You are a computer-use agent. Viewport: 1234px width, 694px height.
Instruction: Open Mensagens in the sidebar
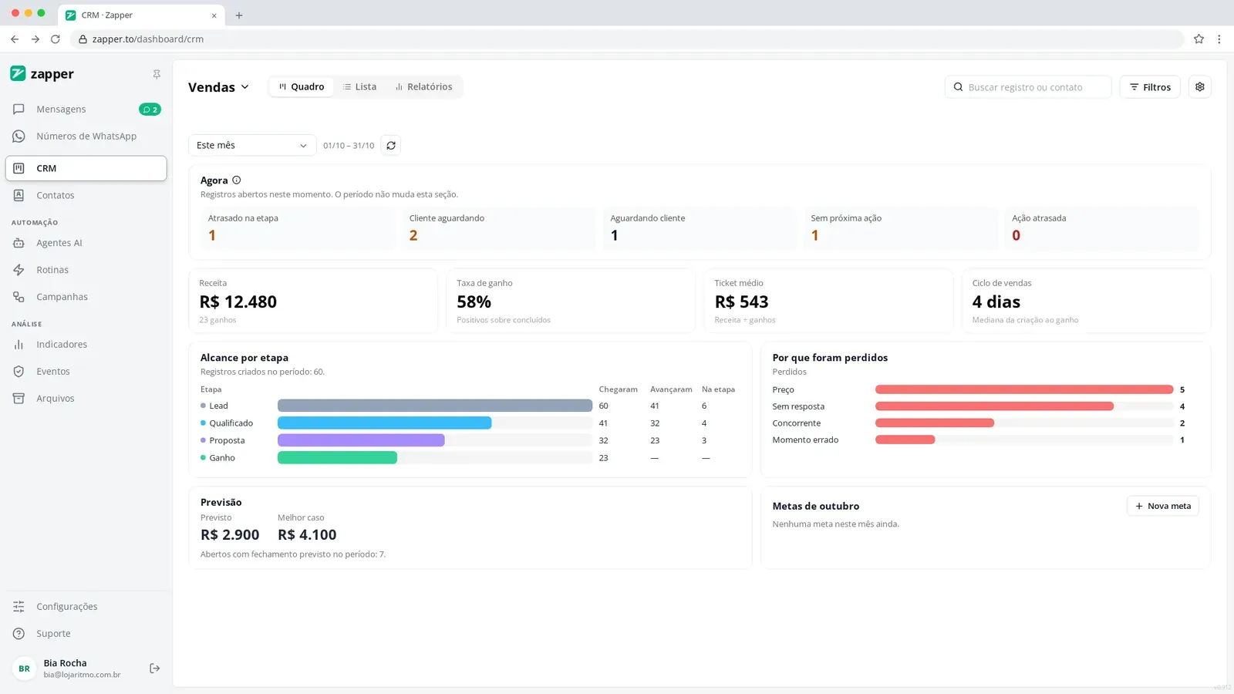click(x=86, y=109)
